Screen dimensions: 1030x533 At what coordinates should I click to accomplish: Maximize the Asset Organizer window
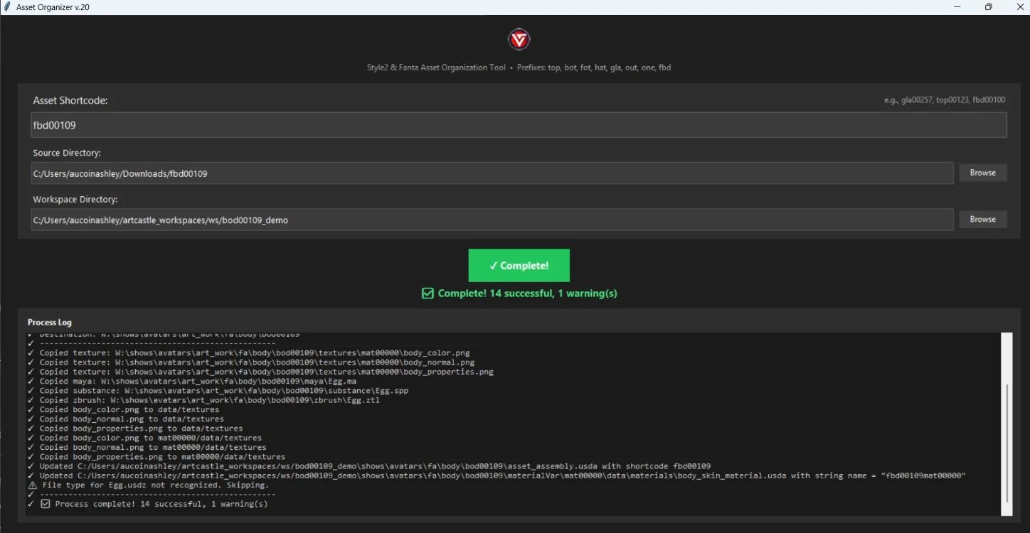(x=988, y=7)
